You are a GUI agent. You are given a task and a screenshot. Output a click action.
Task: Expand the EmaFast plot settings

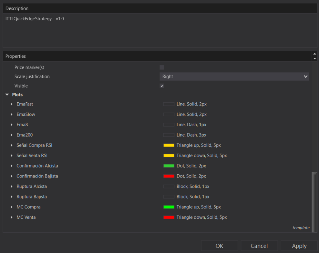[12, 104]
